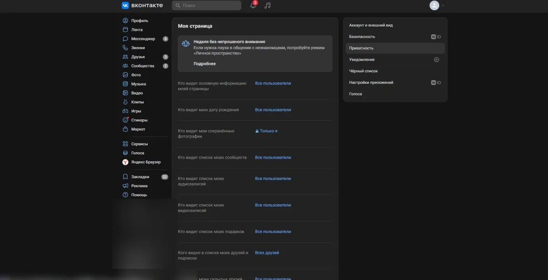Open the Только я saved photos selector
This screenshot has width=548, height=280.
(x=266, y=131)
